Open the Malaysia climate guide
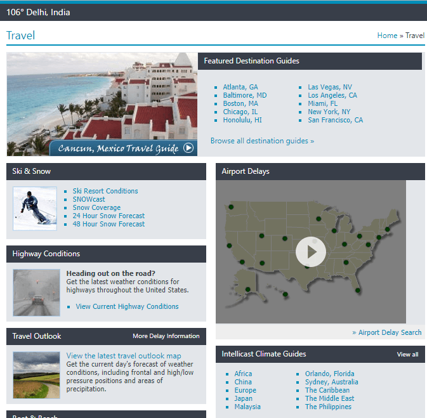The height and width of the screenshot is (418, 427). [247, 407]
